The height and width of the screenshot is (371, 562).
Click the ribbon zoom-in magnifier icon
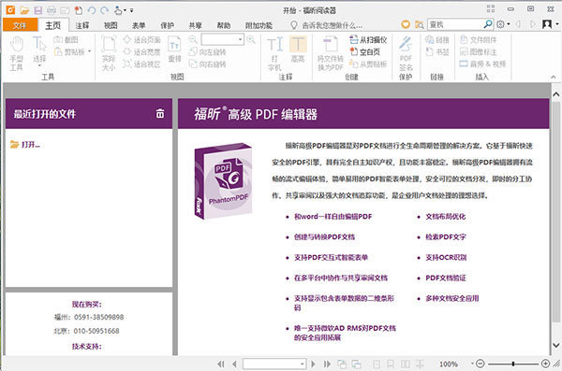point(251,39)
